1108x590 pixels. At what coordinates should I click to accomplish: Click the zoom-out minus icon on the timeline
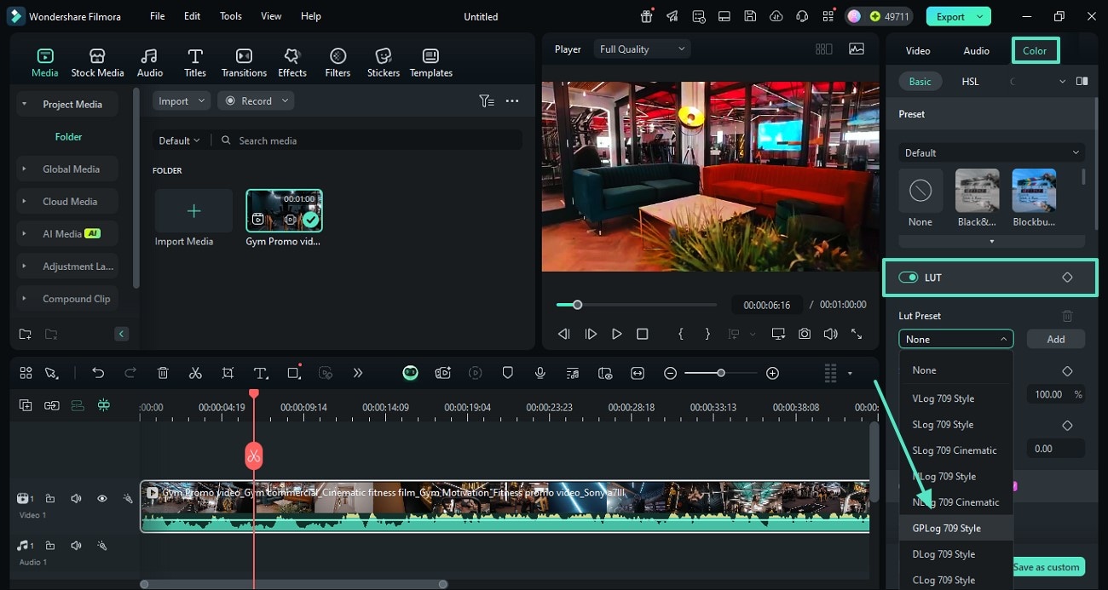(671, 373)
